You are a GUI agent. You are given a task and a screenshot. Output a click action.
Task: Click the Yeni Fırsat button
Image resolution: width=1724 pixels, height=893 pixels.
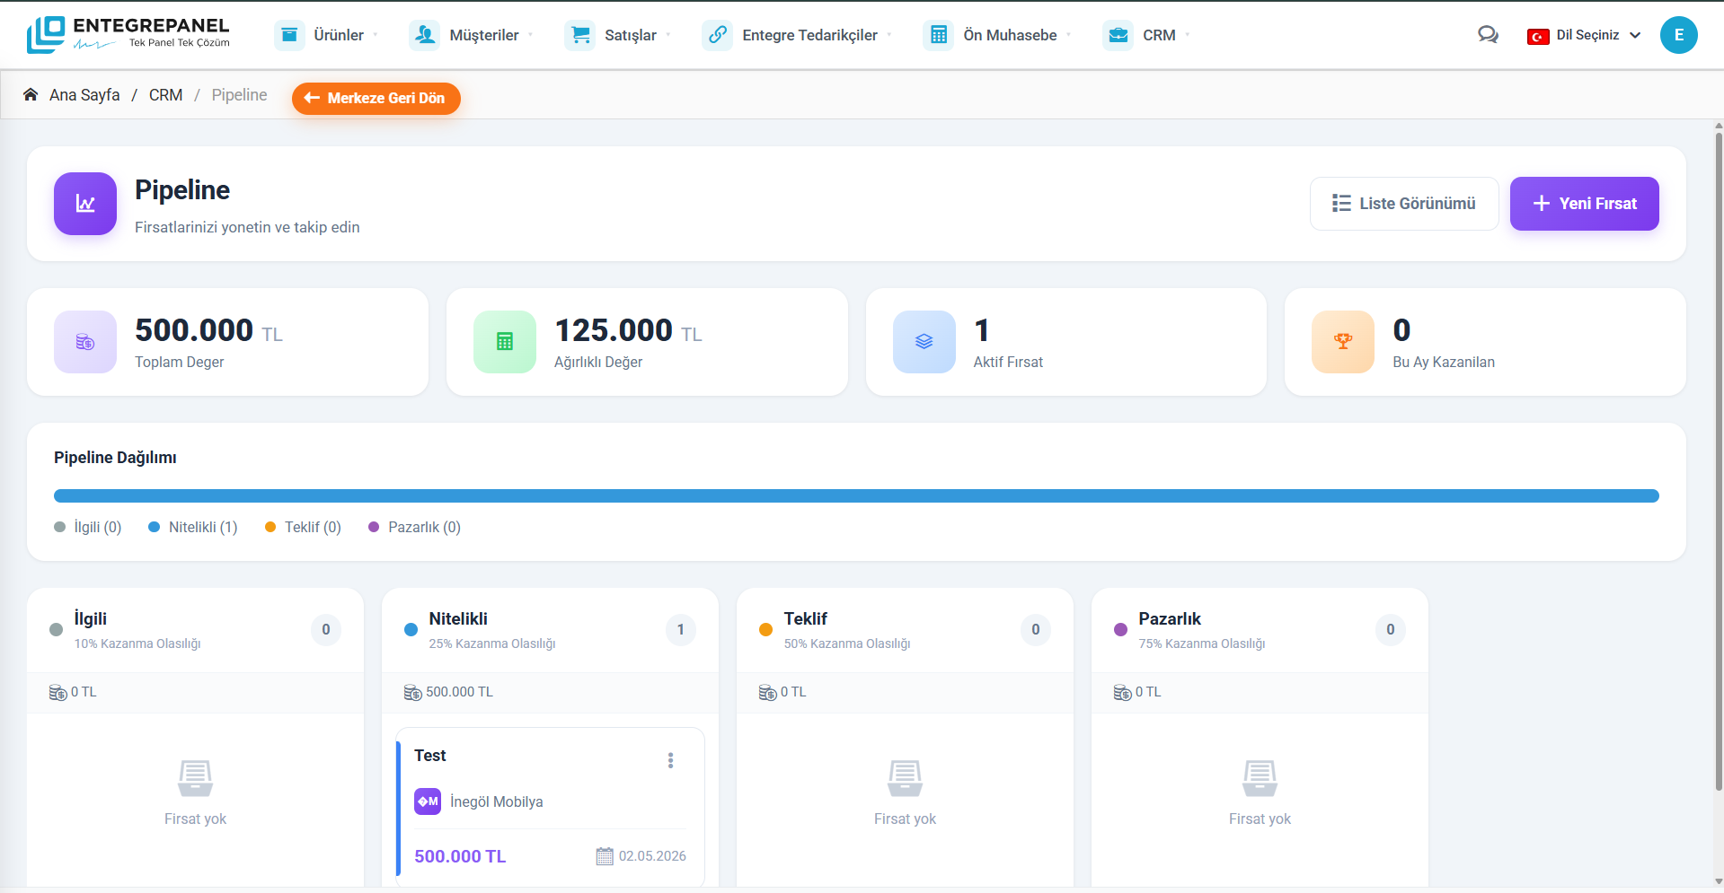pyautogui.click(x=1584, y=203)
